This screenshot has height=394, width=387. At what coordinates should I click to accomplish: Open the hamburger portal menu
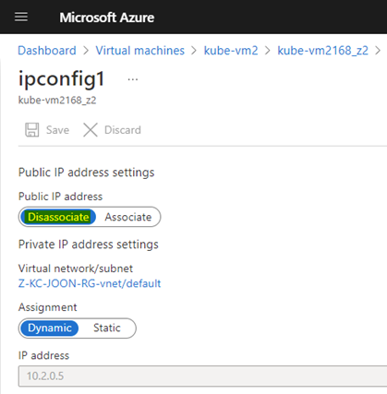[21, 17]
